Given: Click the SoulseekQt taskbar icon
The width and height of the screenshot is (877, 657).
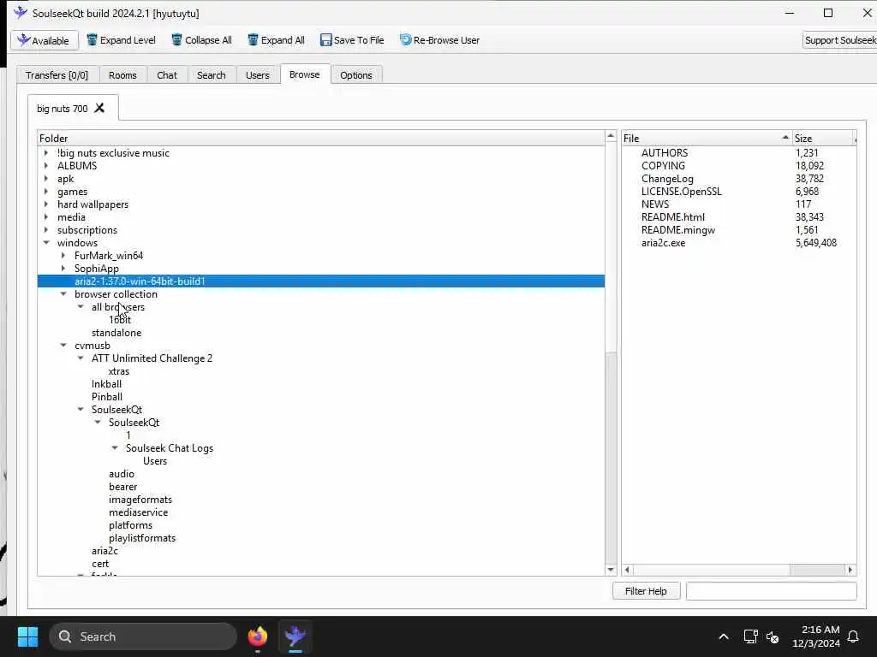Looking at the screenshot, I should (x=295, y=636).
